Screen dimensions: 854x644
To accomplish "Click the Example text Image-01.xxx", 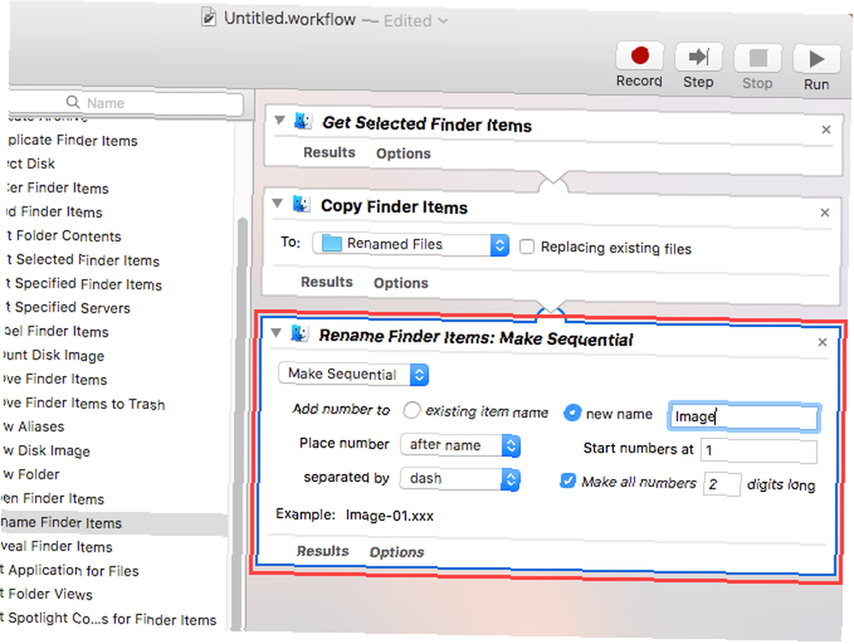I will pos(389,515).
